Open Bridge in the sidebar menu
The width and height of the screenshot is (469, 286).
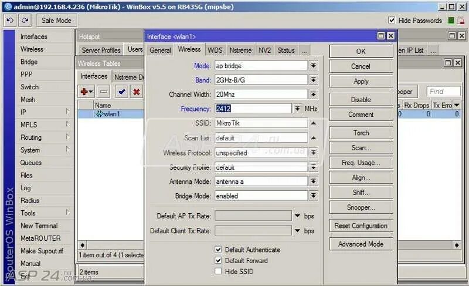29,62
